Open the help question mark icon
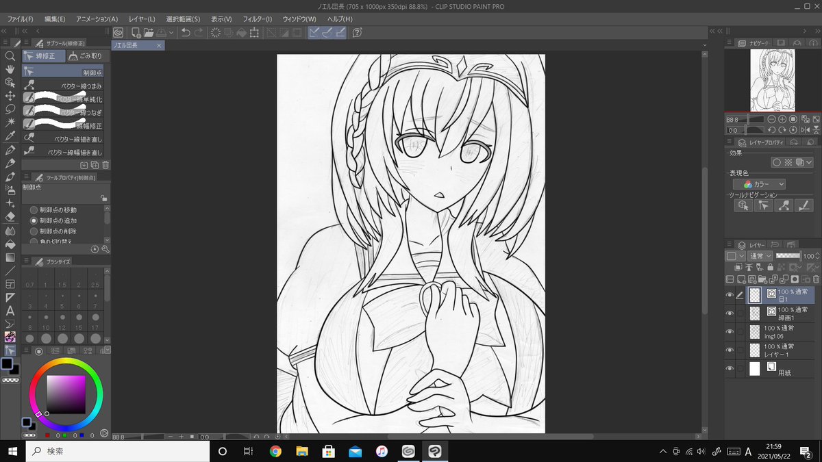The image size is (822, 462). tap(357, 32)
